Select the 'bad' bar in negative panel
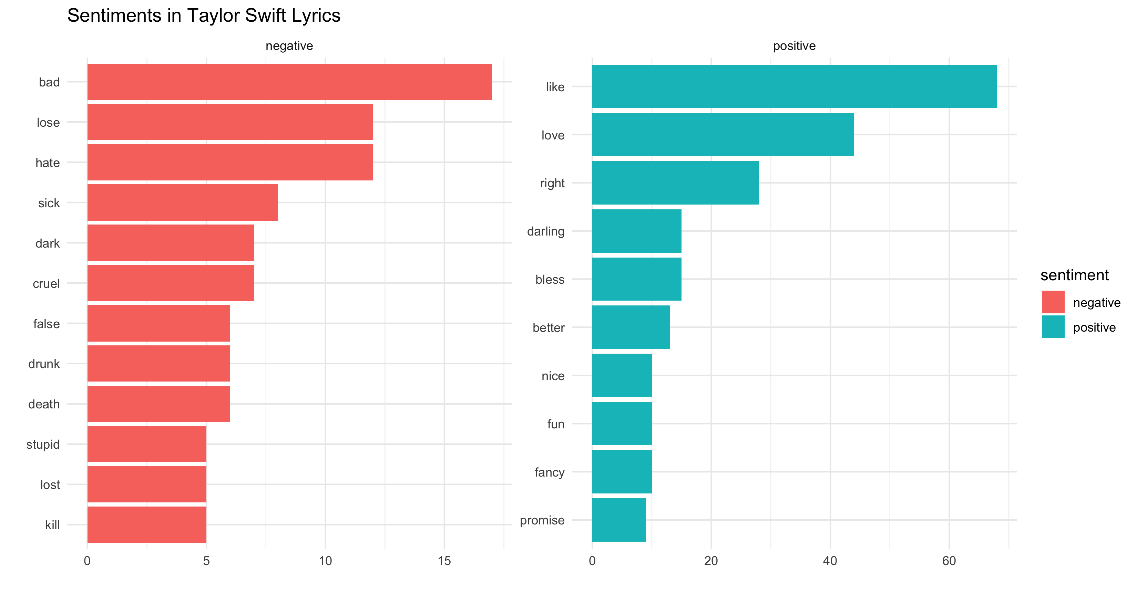Viewport: 1137px width, 594px height. 289,82
